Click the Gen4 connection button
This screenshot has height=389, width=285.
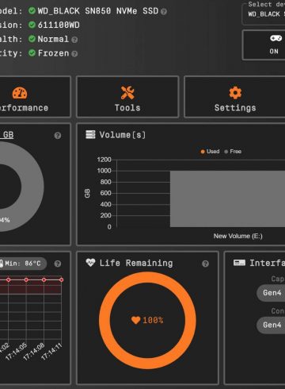[271, 325]
